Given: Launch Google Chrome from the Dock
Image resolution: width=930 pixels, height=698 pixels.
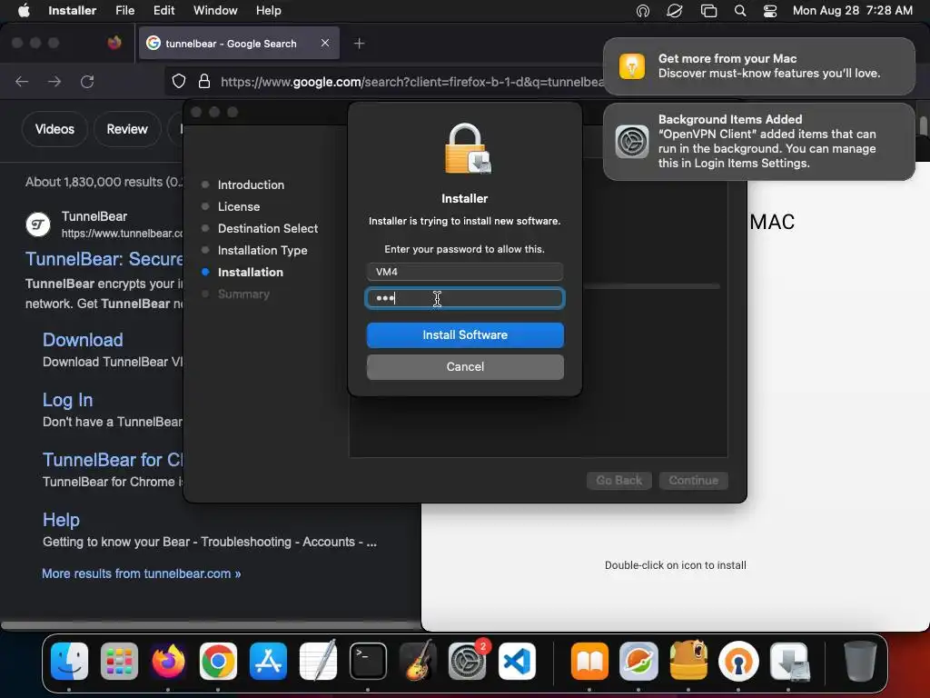Looking at the screenshot, I should [x=218, y=661].
